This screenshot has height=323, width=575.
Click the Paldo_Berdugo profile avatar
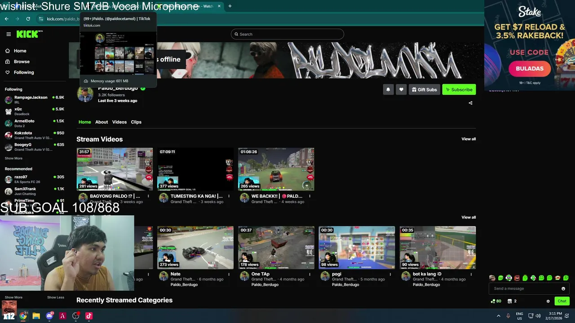point(85,94)
